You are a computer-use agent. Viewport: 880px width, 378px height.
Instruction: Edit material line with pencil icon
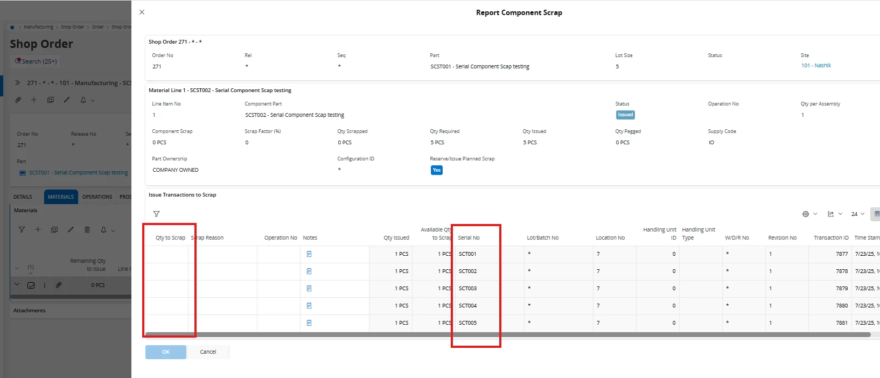pyautogui.click(x=71, y=229)
